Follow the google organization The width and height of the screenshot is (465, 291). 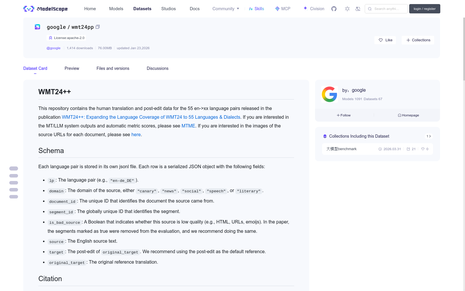pyautogui.click(x=344, y=115)
